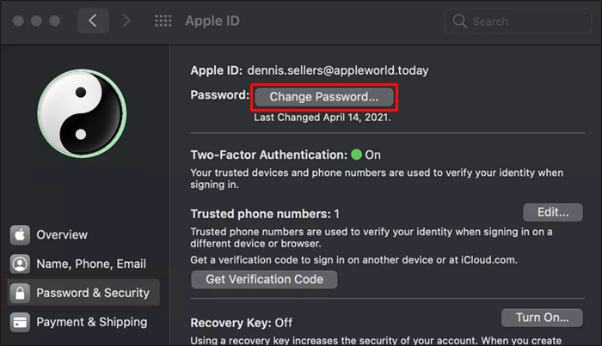This screenshot has width=602, height=346.
Task: Click the yin-yang profile picture
Action: pos(81,112)
